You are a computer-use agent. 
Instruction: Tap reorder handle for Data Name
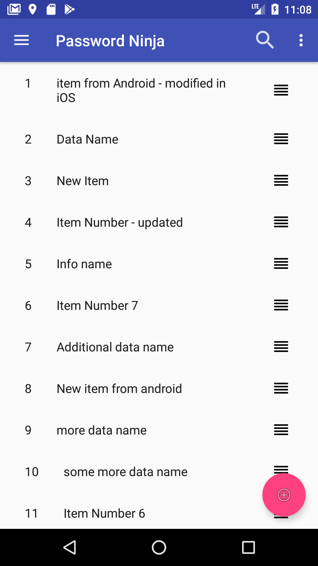pyautogui.click(x=281, y=139)
